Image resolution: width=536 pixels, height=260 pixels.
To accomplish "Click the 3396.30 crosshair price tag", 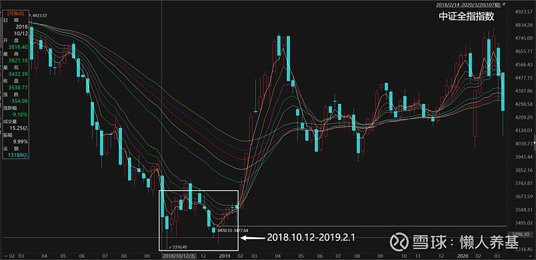I will click(x=521, y=235).
